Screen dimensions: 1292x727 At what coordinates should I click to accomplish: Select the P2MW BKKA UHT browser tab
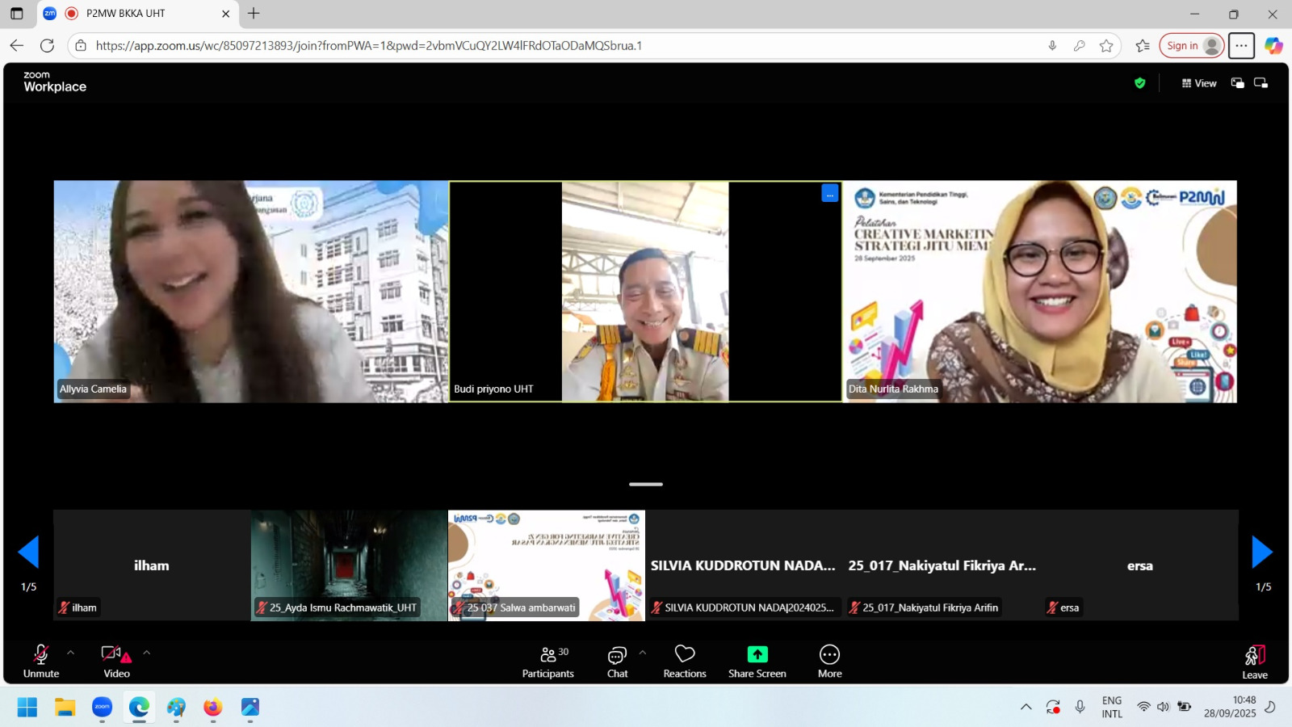(126, 14)
